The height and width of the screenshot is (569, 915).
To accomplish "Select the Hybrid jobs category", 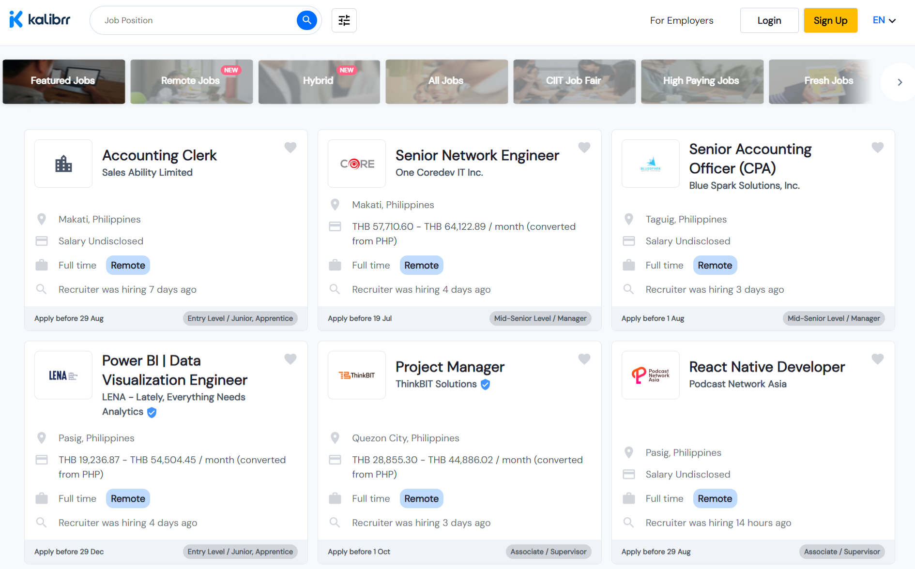I will [x=319, y=81].
